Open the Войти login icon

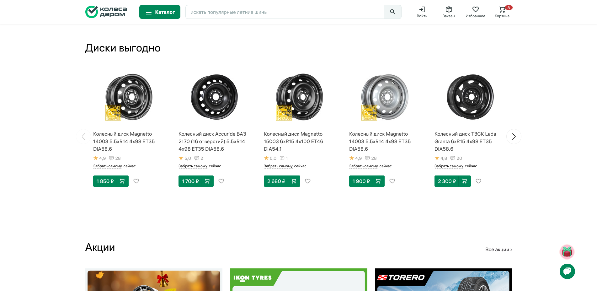click(422, 12)
